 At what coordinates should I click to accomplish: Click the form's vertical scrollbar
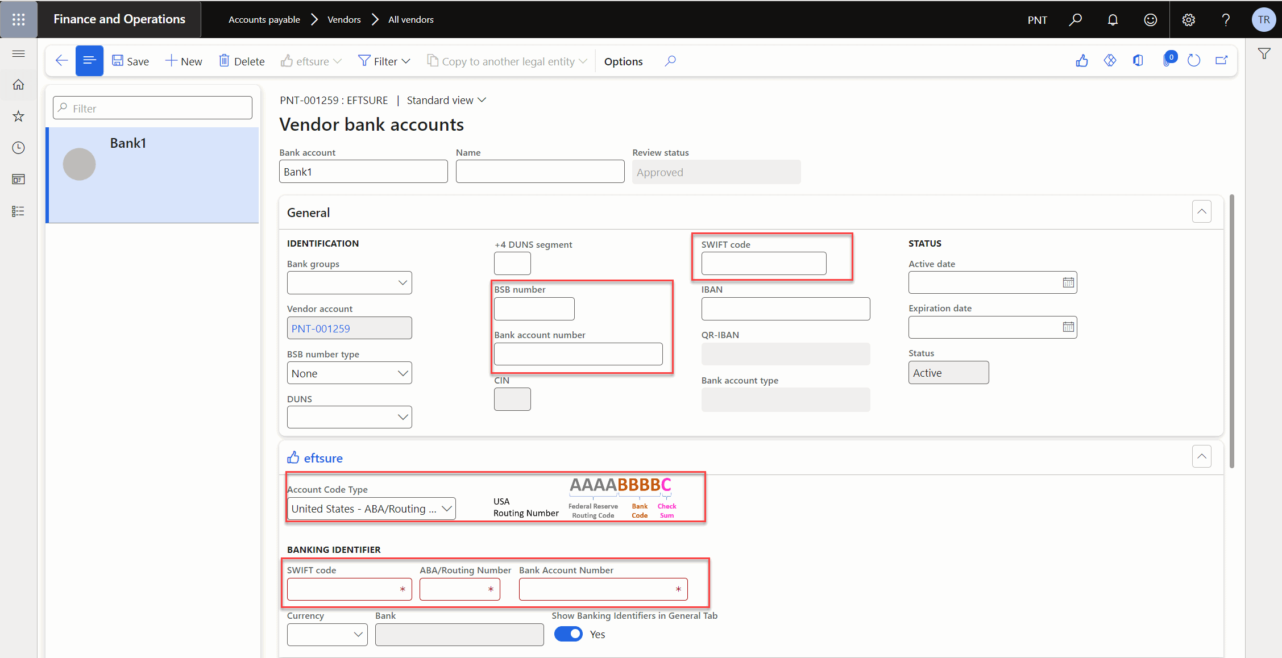coord(1231,331)
